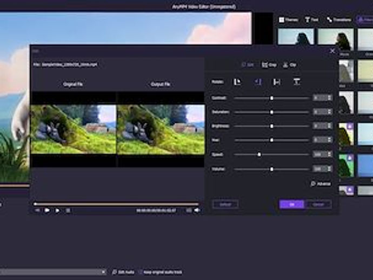Image resolution: width=373 pixels, height=280 pixels.
Task: Close the Edit dialog
Action: point(332,51)
